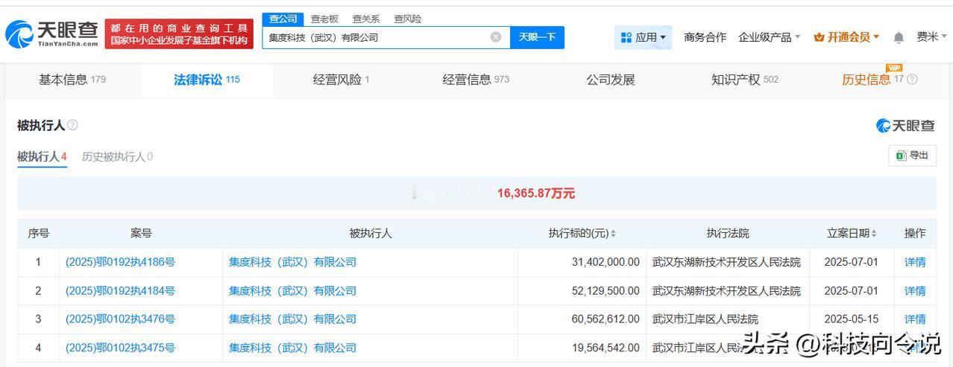
Task: Select the 查关系 search mode
Action: [x=366, y=19]
